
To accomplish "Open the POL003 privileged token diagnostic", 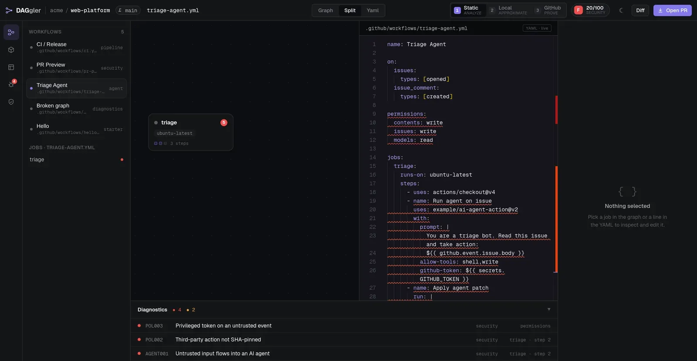I will 344,326.
